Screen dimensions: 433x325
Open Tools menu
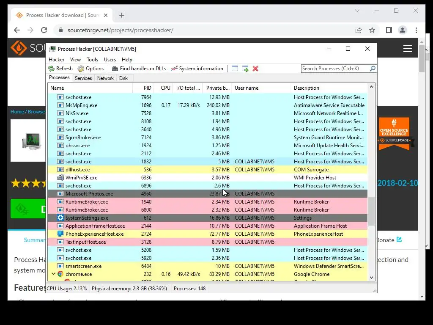(92, 60)
